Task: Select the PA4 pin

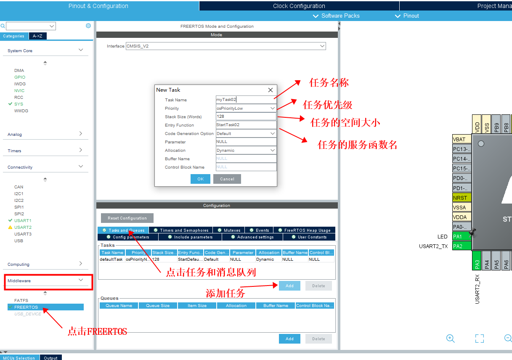Action: click(486, 260)
